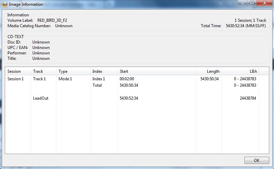Maximize the Image Information window

point(252,3)
